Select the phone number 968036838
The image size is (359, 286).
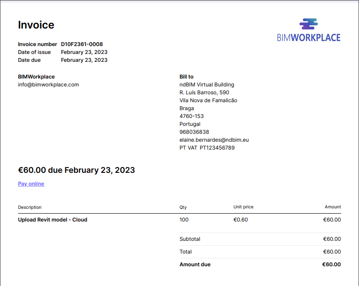[194, 132]
